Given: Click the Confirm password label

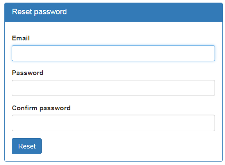Looking at the screenshot, I should click(41, 108).
